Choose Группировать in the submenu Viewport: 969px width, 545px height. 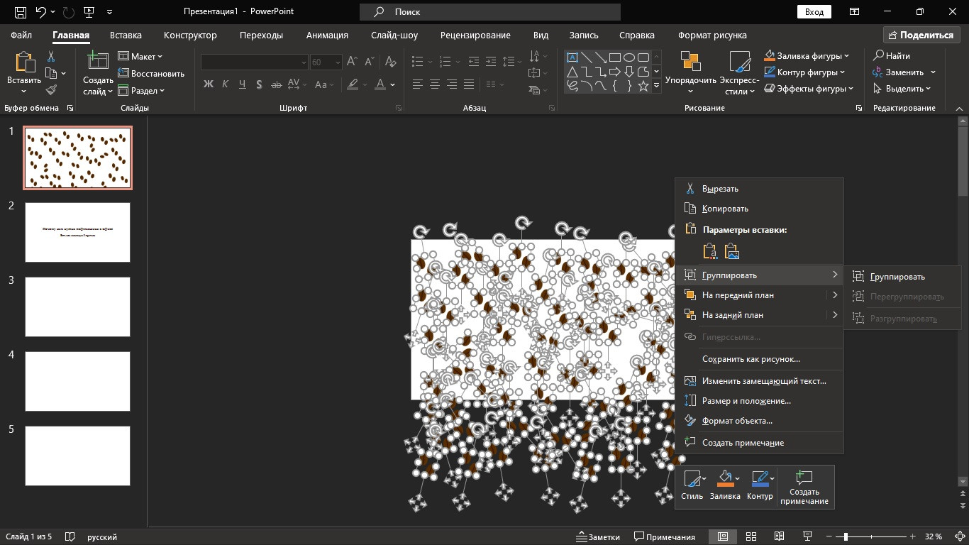[897, 277]
